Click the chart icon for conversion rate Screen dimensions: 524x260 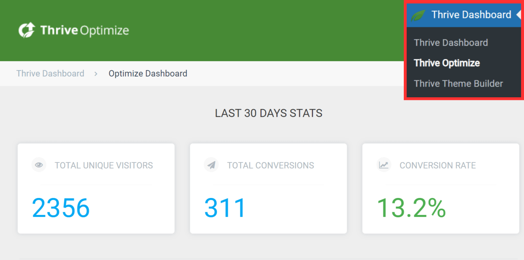tap(384, 165)
